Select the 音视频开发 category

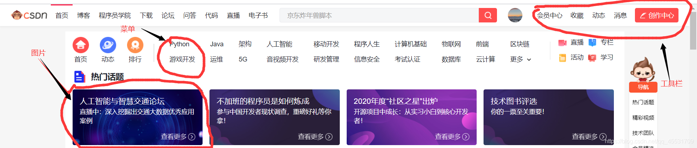[282, 59]
